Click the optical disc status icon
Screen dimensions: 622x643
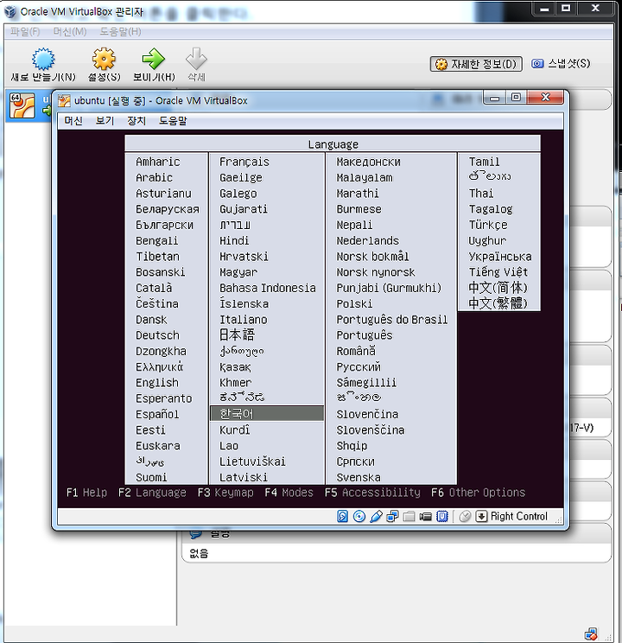pyautogui.click(x=359, y=516)
